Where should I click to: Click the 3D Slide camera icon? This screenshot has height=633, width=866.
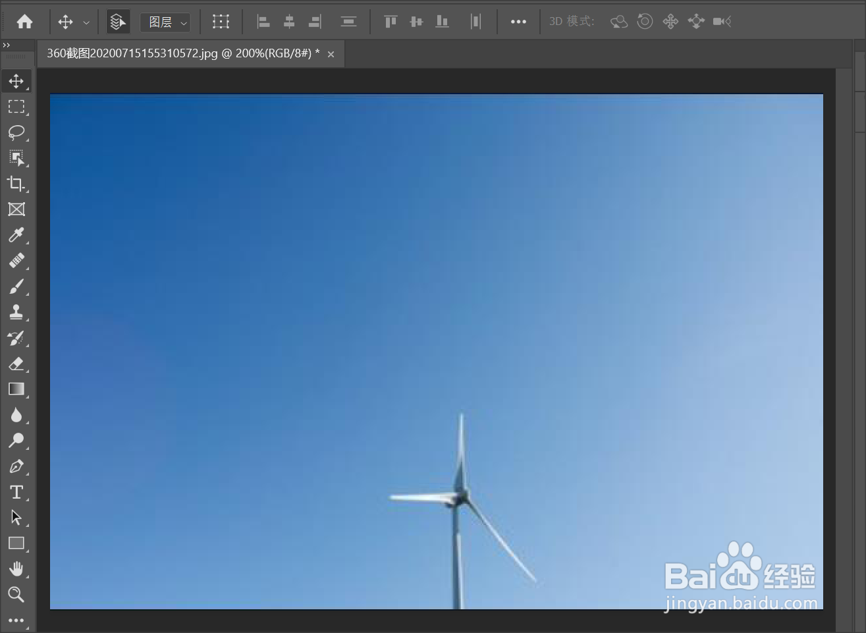(696, 22)
